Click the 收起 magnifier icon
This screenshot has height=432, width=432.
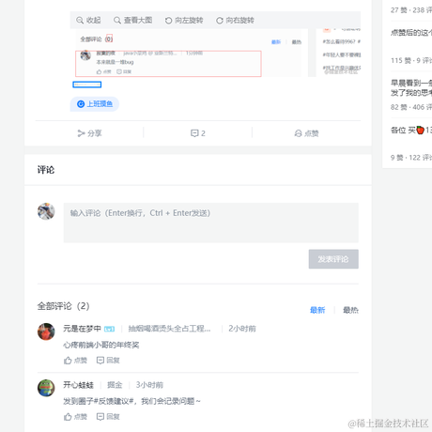pyautogui.click(x=80, y=21)
